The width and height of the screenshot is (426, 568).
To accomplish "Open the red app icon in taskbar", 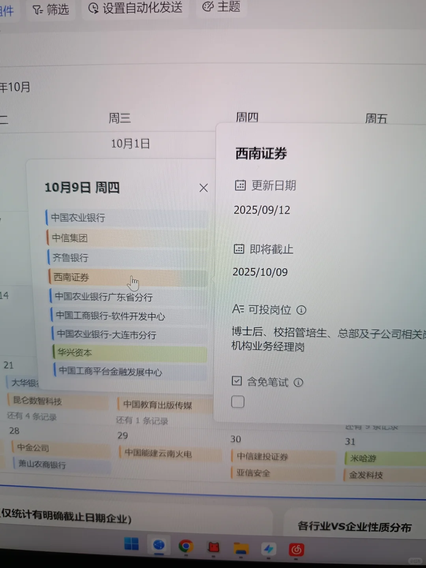I will (x=213, y=547).
